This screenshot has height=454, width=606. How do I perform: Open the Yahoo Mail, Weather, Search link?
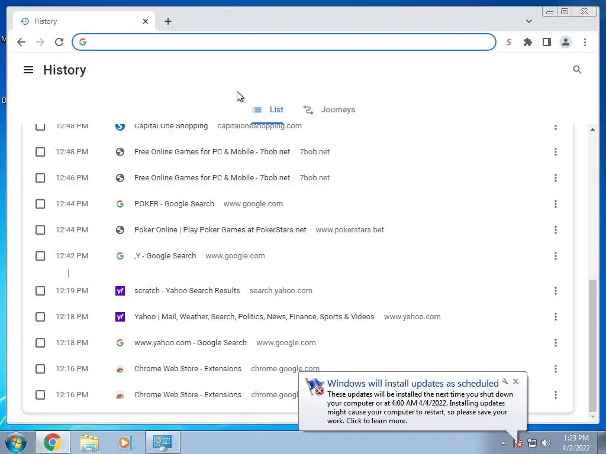pyautogui.click(x=254, y=317)
